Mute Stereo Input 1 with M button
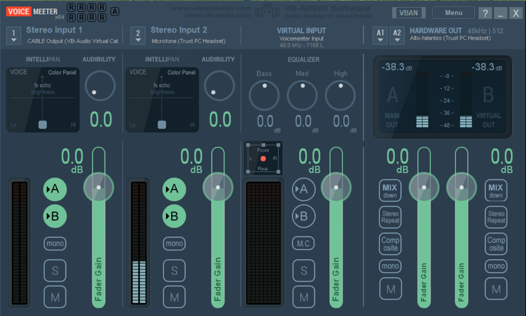 click(55, 297)
